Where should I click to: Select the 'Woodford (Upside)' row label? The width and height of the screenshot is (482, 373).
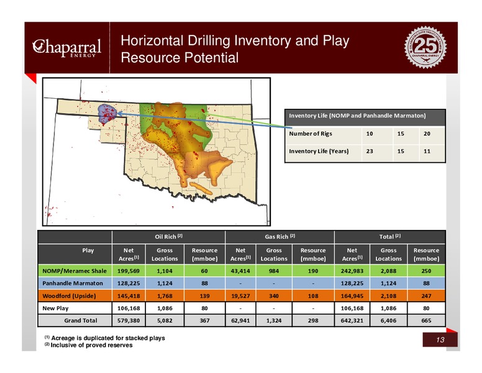pyautogui.click(x=69, y=296)
